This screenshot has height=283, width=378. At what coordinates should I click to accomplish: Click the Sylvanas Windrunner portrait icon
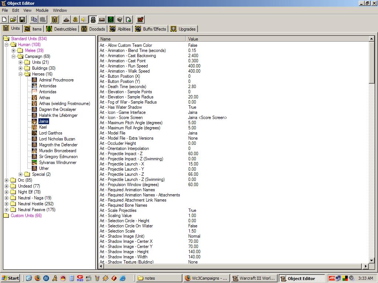[x=34, y=163]
